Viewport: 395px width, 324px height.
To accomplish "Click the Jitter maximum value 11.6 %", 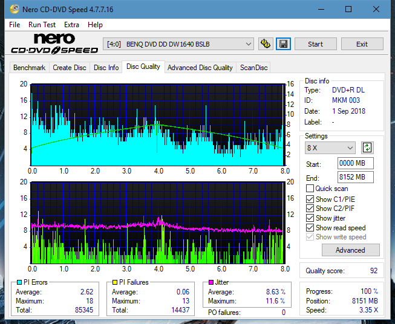I will click(x=276, y=301).
